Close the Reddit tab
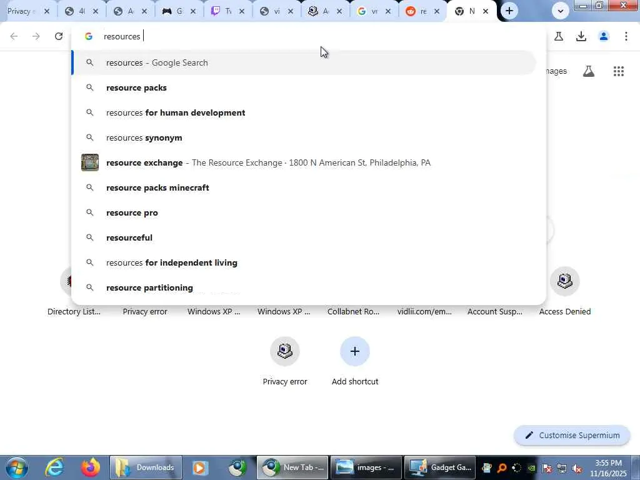The width and height of the screenshot is (640, 480). 437,11
